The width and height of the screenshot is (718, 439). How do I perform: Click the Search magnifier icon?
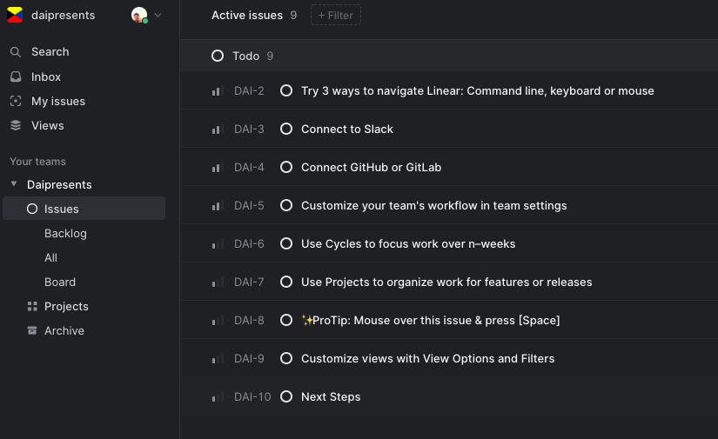coord(16,52)
